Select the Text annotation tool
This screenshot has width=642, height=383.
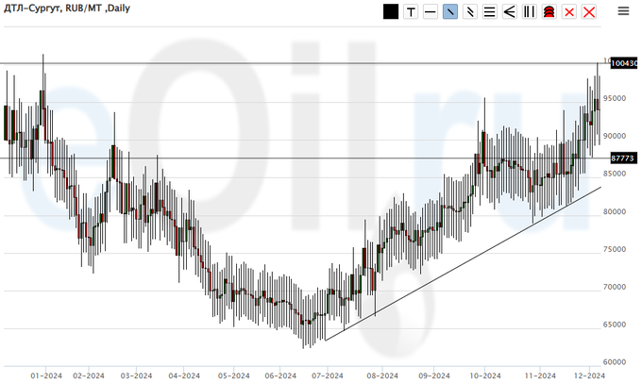click(411, 11)
